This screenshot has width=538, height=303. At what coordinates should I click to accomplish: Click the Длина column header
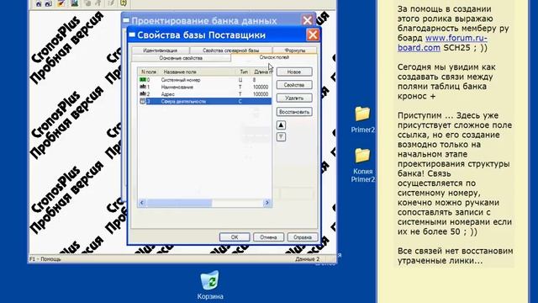click(262, 72)
